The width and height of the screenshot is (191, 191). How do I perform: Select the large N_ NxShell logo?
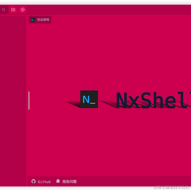[89, 99]
